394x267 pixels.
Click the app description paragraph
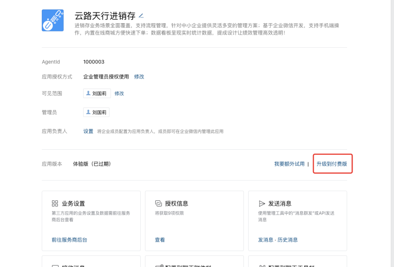pyautogui.click(x=207, y=29)
